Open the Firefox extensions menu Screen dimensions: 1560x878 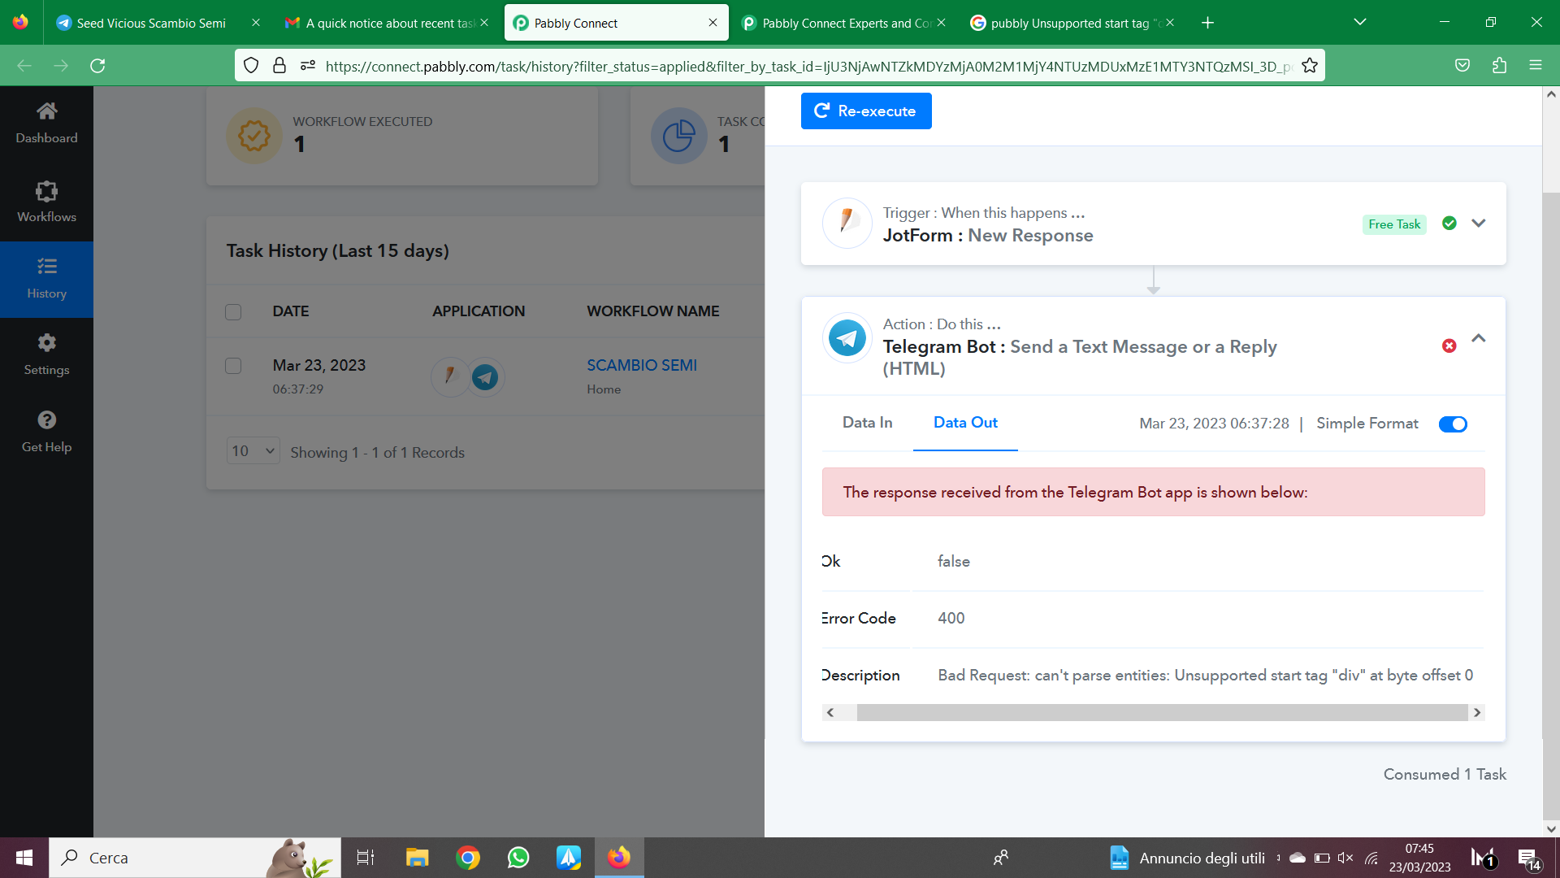(1499, 66)
